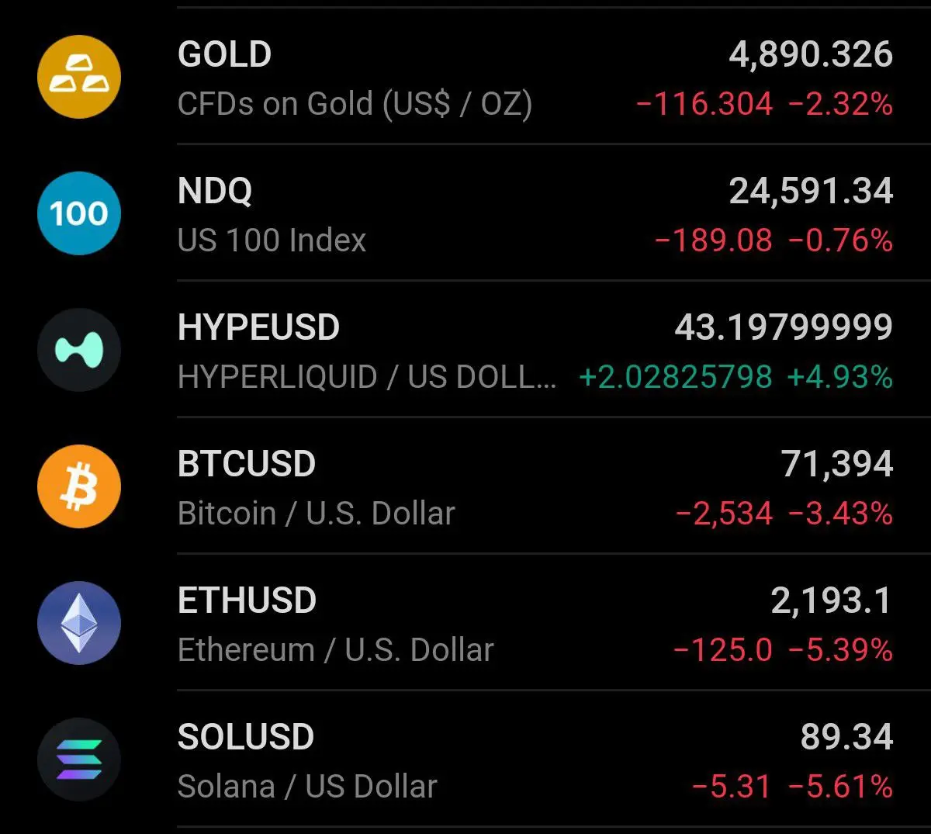This screenshot has height=834, width=931.
Task: Click 'Bitcoin / U.S. Dollar' description
Action: pos(317,514)
